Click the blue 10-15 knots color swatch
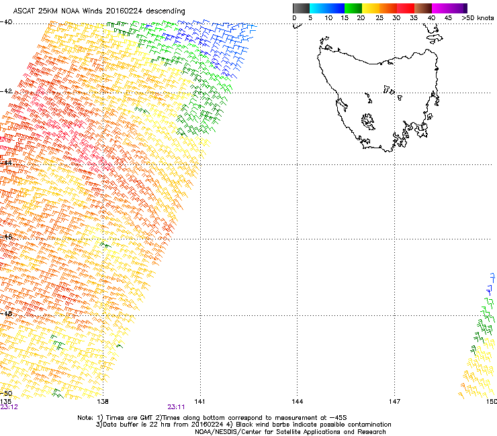497x436 pixels. pyautogui.click(x=335, y=8)
